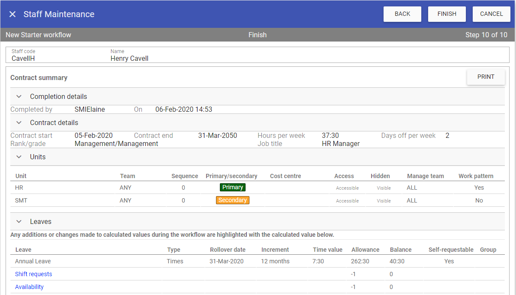Click the Accessible status for HR unit

coord(347,188)
